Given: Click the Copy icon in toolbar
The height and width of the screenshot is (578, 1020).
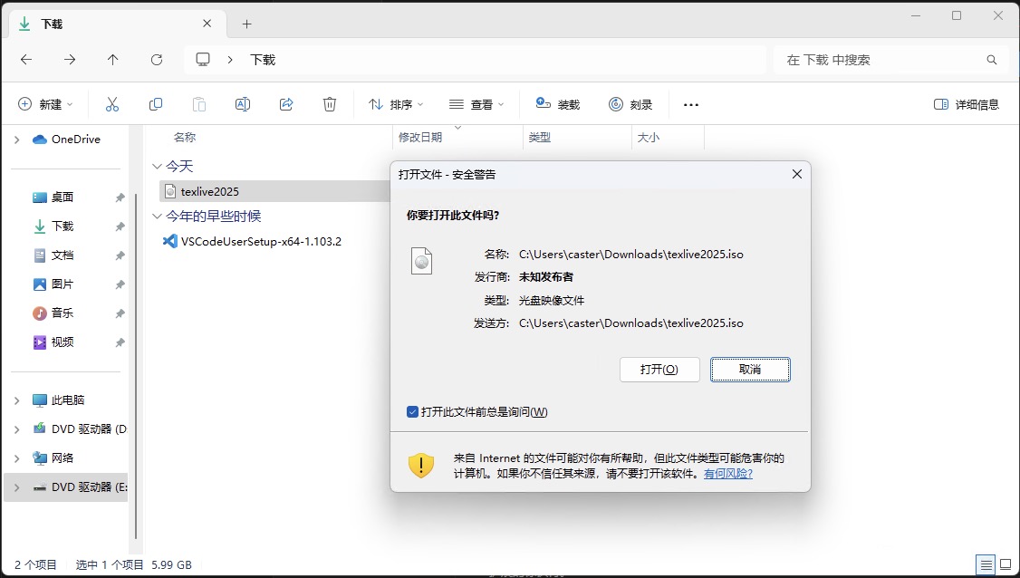Looking at the screenshot, I should [156, 104].
